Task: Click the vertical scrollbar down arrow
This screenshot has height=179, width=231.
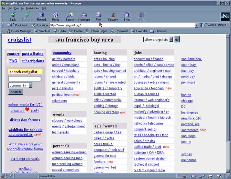Action: coord(228,171)
